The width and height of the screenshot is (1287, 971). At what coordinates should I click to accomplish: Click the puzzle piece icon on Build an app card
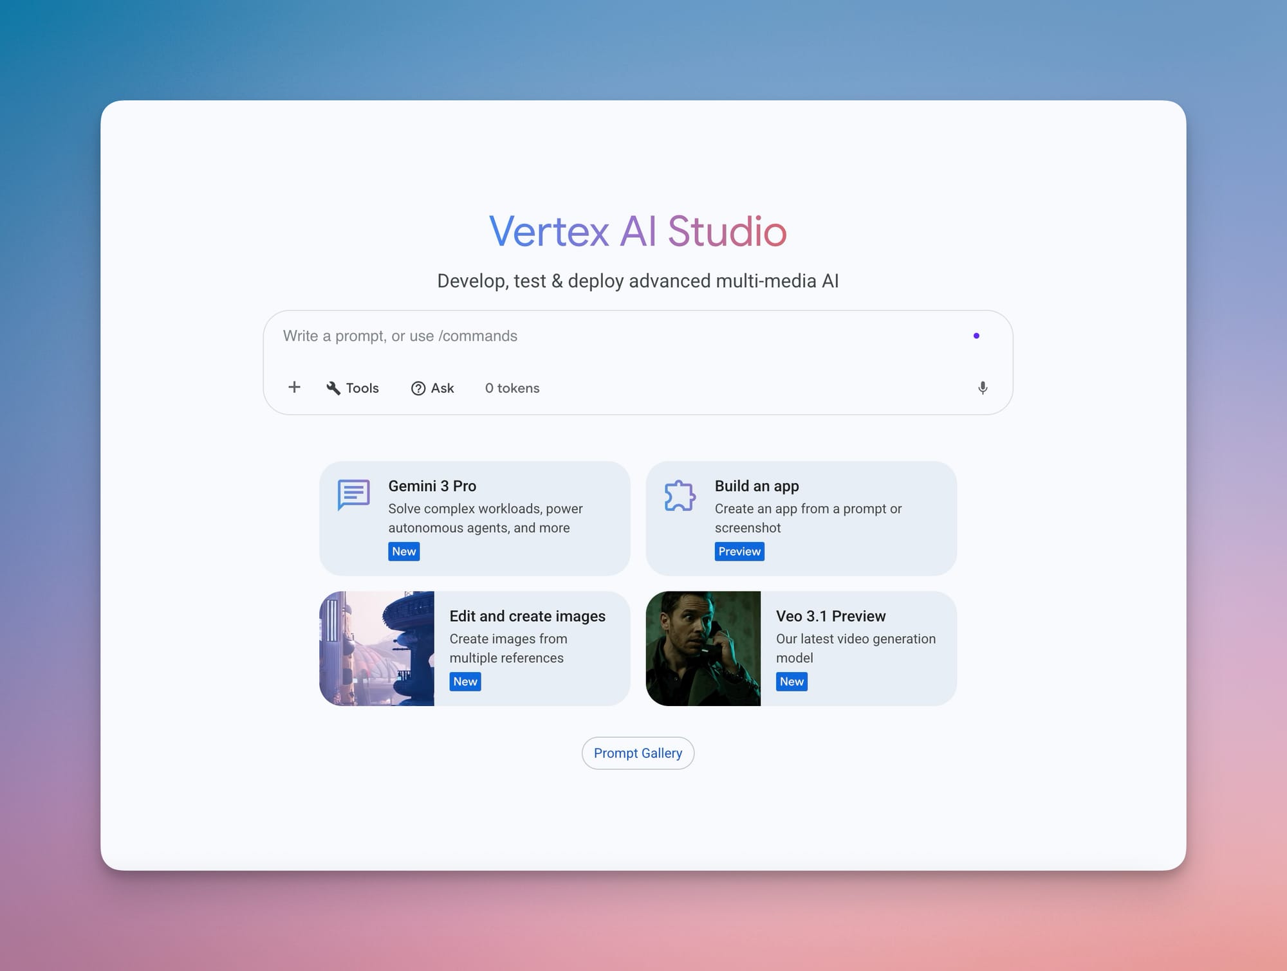pos(679,495)
